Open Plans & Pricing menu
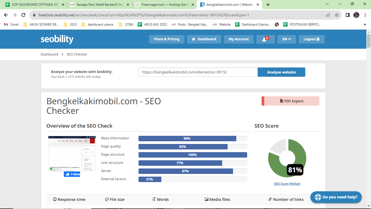Screen dimensions: 371x209 click(166, 39)
